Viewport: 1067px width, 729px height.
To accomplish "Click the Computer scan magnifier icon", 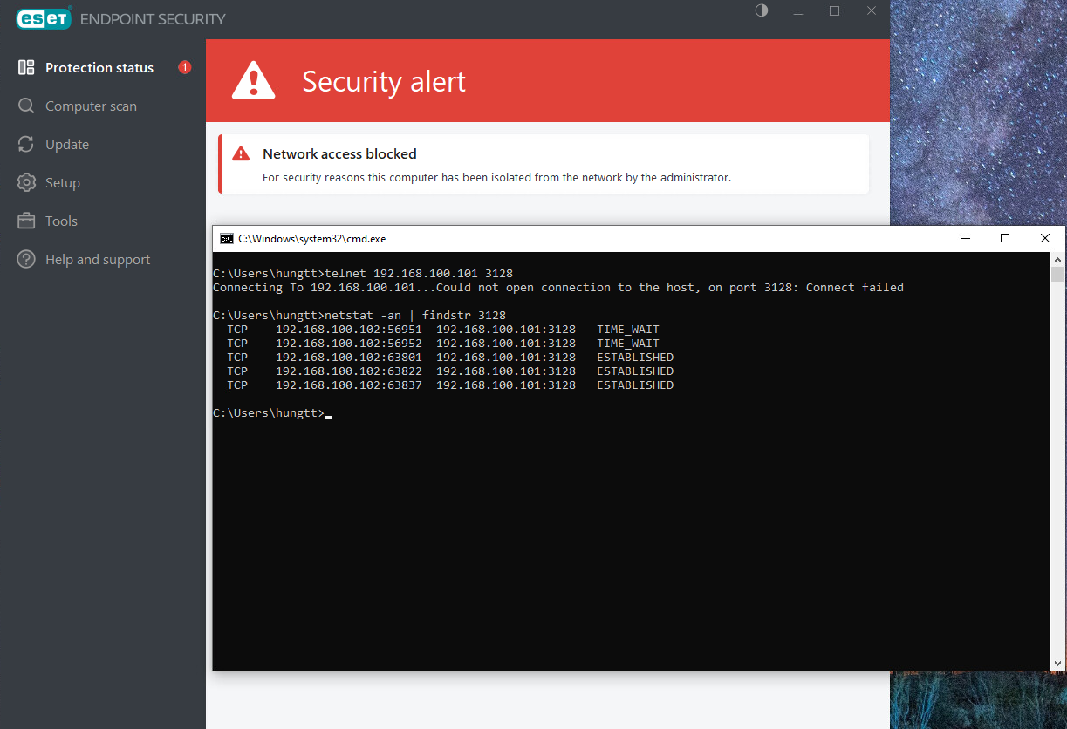I will point(26,106).
